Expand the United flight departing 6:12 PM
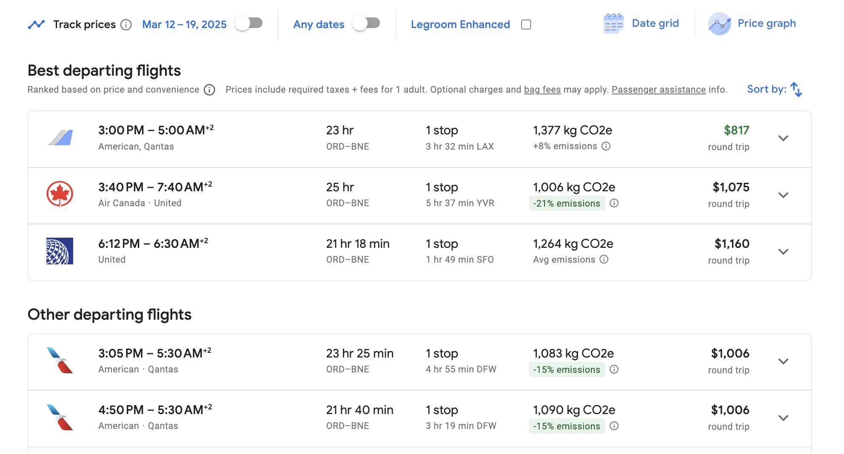Image resolution: width=844 pixels, height=454 pixels. 783,251
